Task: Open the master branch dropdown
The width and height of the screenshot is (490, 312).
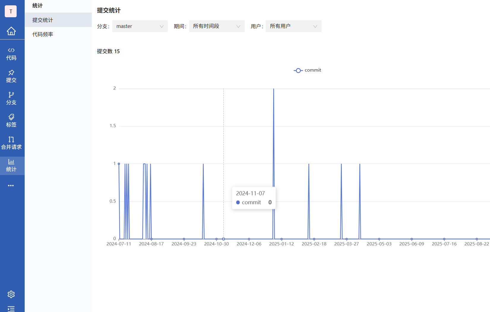Action: click(x=140, y=26)
